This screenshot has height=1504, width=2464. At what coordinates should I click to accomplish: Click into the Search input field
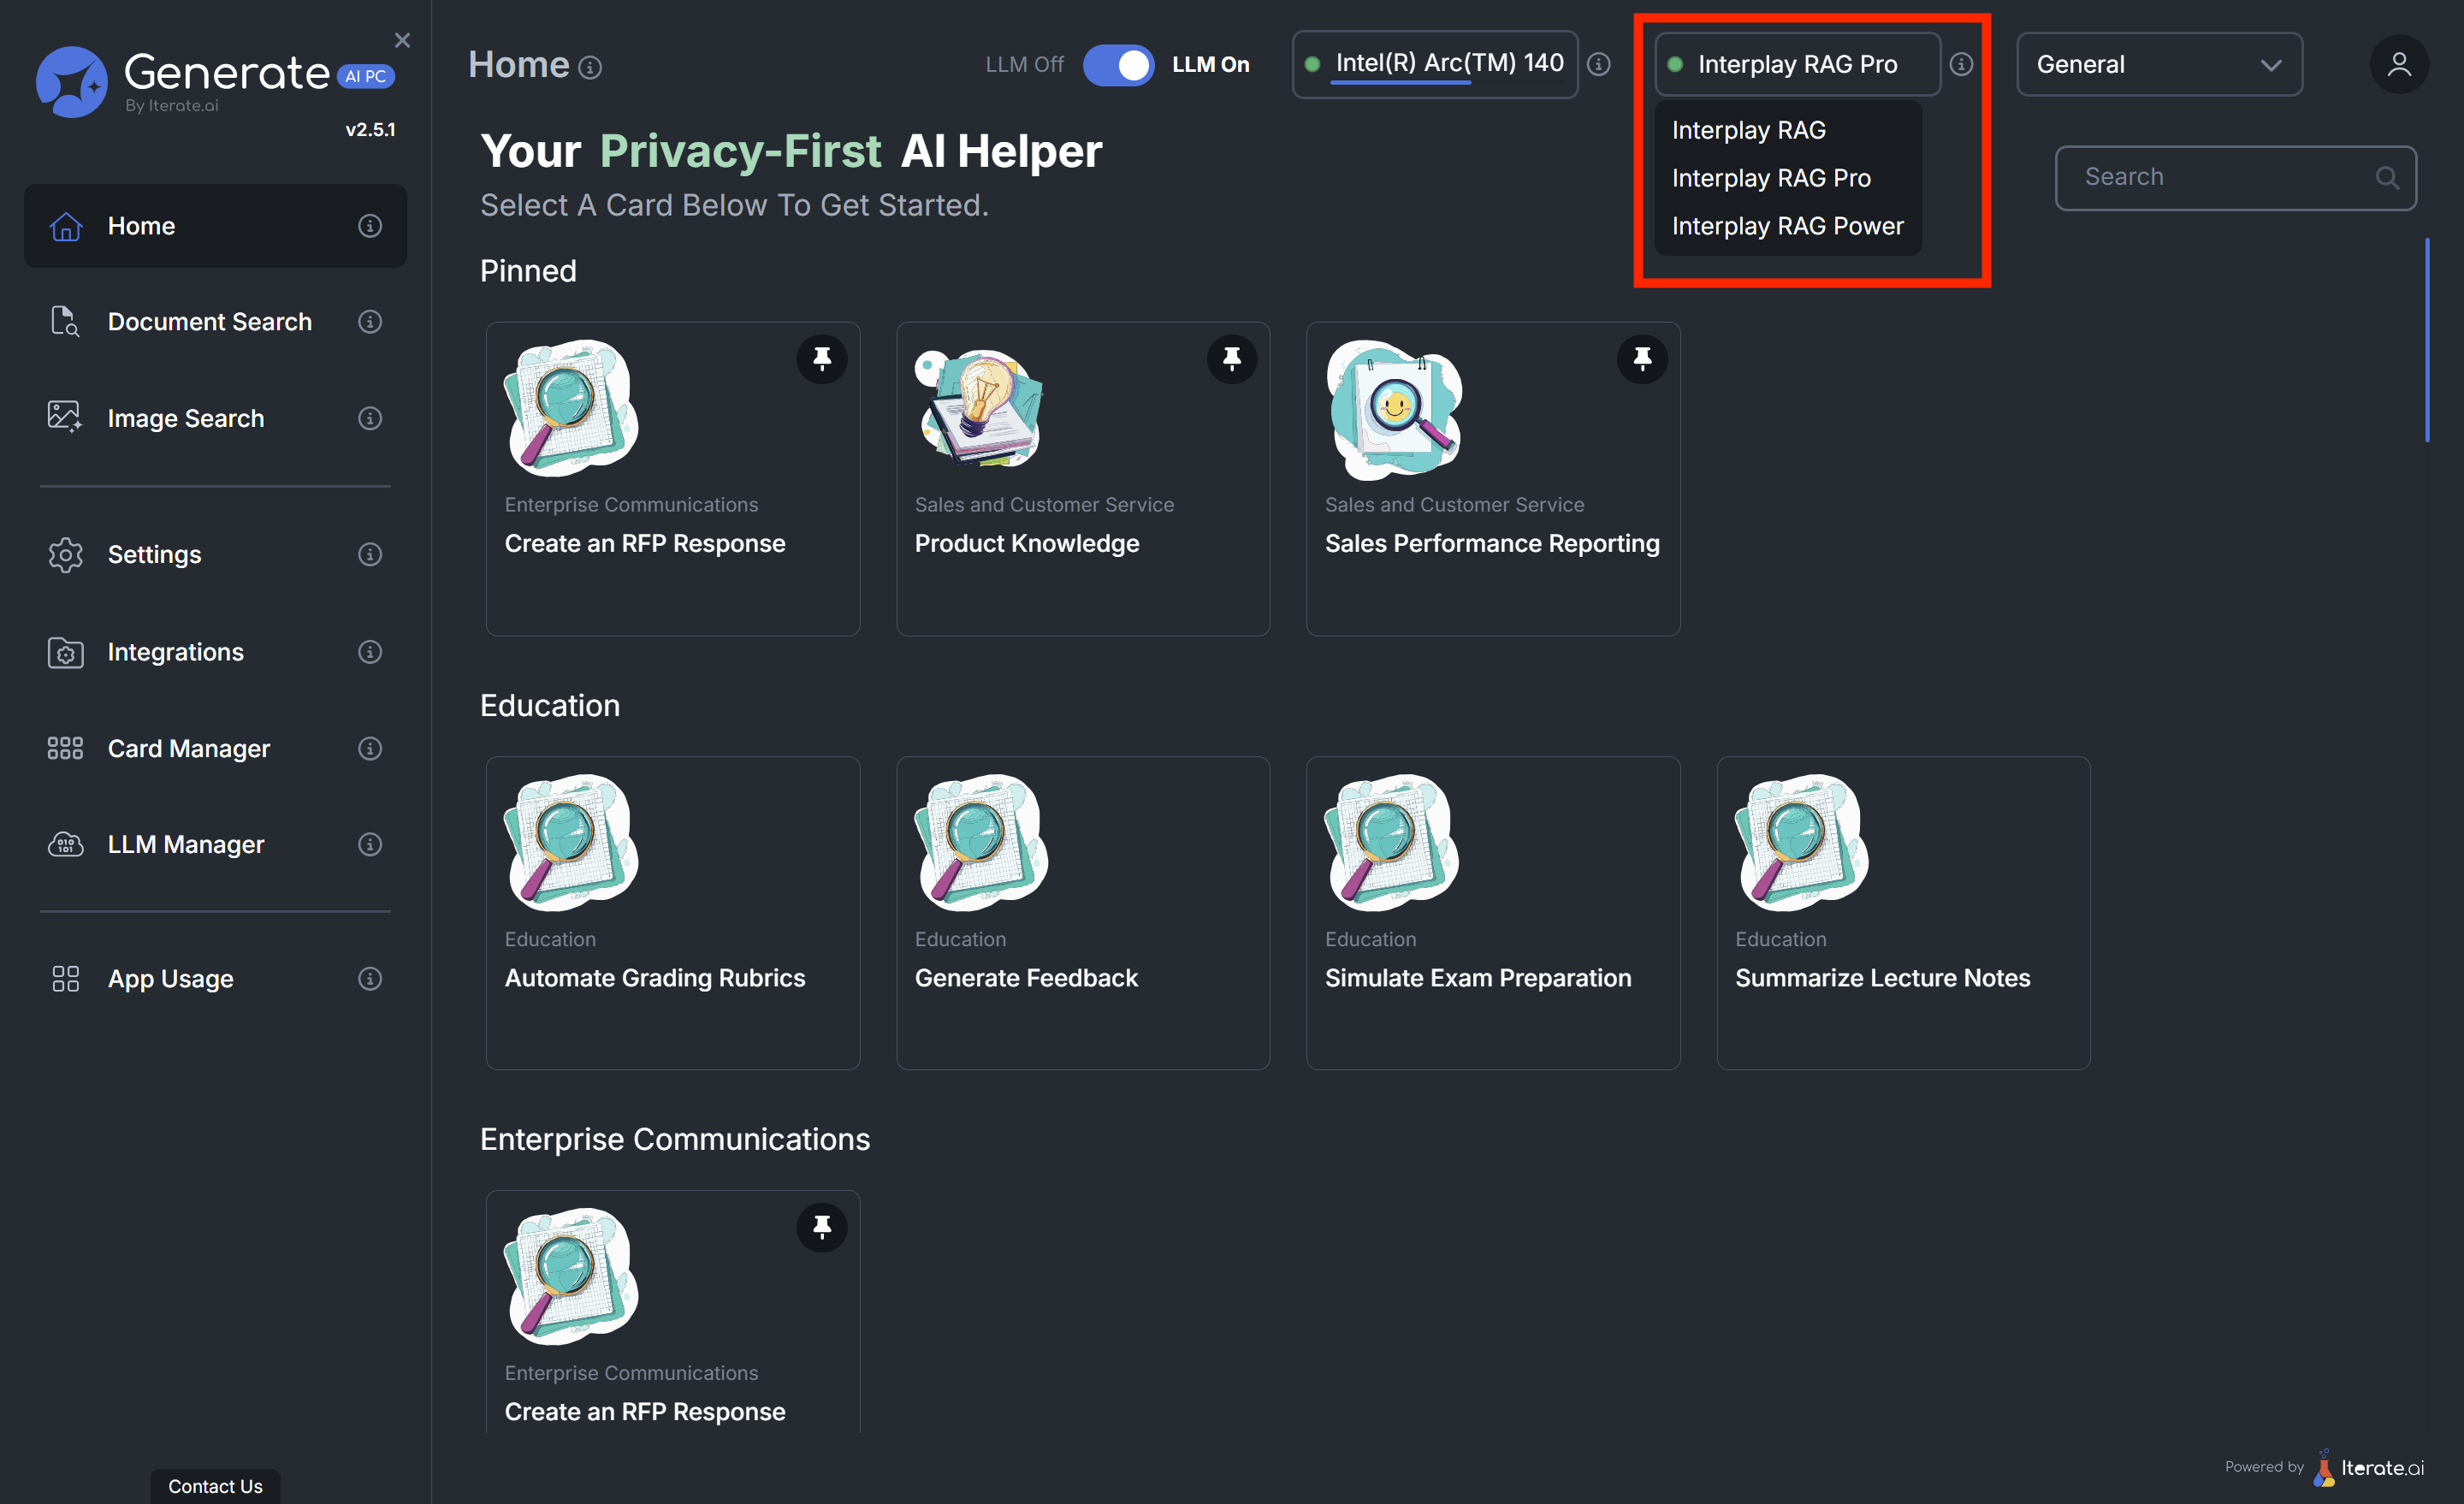[2235, 177]
